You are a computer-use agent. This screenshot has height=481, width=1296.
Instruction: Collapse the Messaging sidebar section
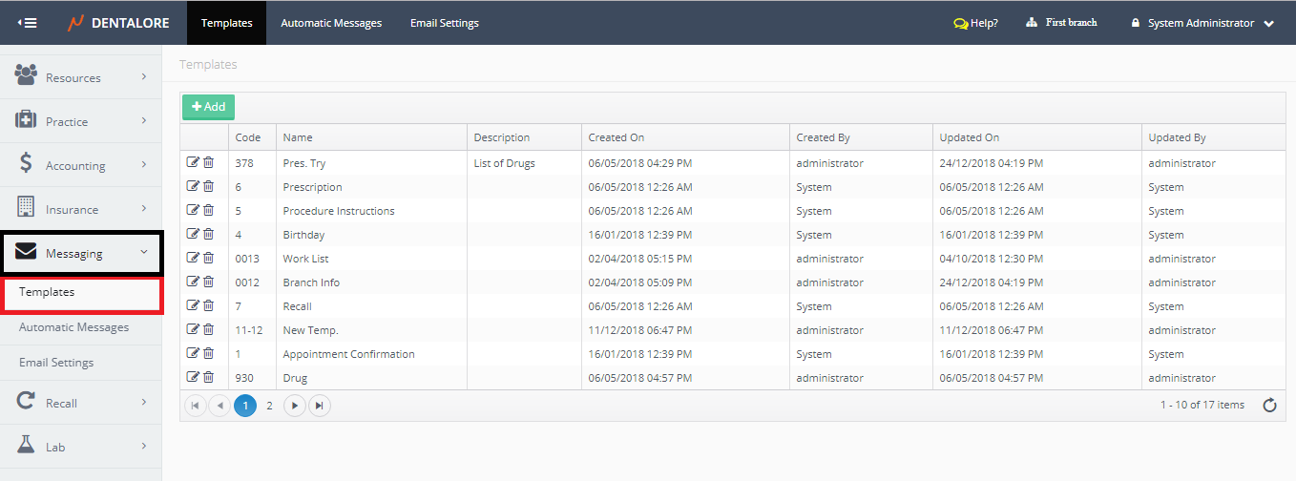tap(80, 253)
